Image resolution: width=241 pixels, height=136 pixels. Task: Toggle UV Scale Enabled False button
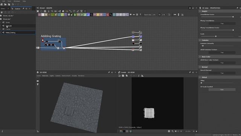(x=222, y=90)
